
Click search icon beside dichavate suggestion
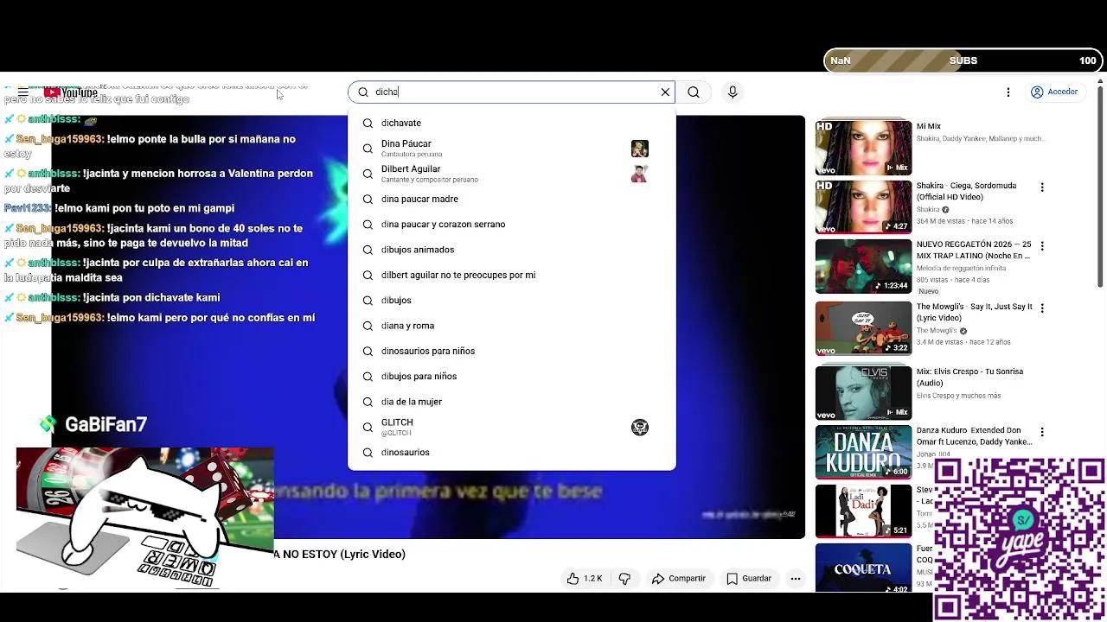(x=368, y=124)
